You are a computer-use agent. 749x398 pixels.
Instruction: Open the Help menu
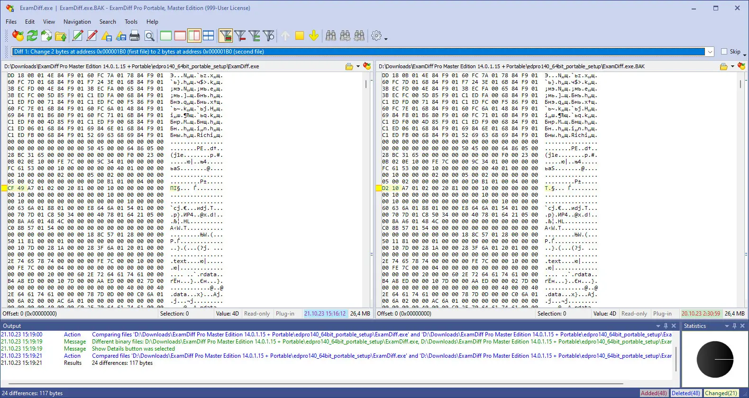coord(152,22)
